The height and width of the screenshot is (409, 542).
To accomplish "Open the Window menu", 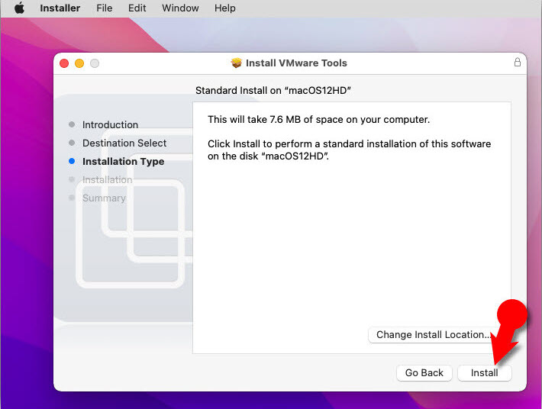I will click(180, 8).
